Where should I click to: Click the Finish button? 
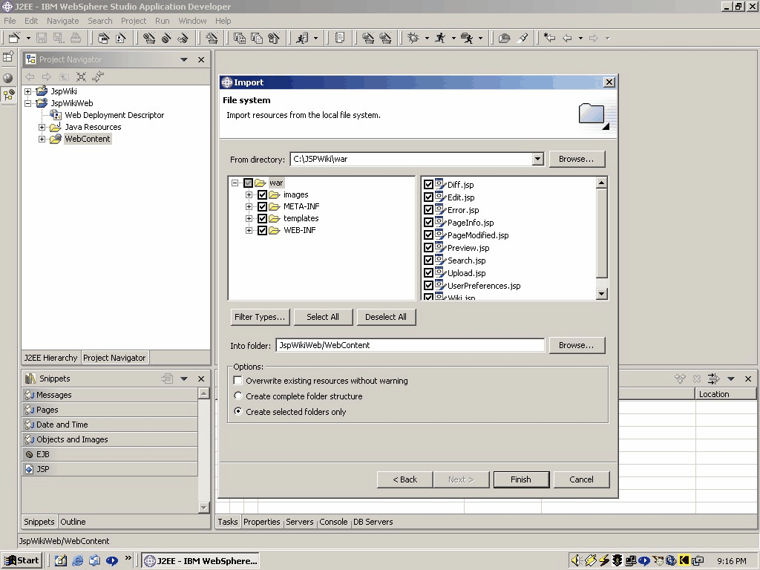tap(521, 479)
